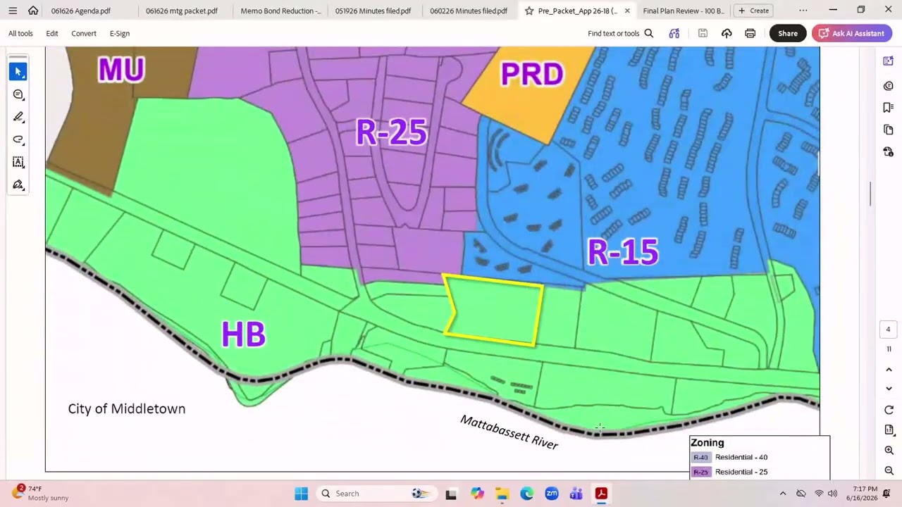Open the All tools menu

(x=20, y=33)
